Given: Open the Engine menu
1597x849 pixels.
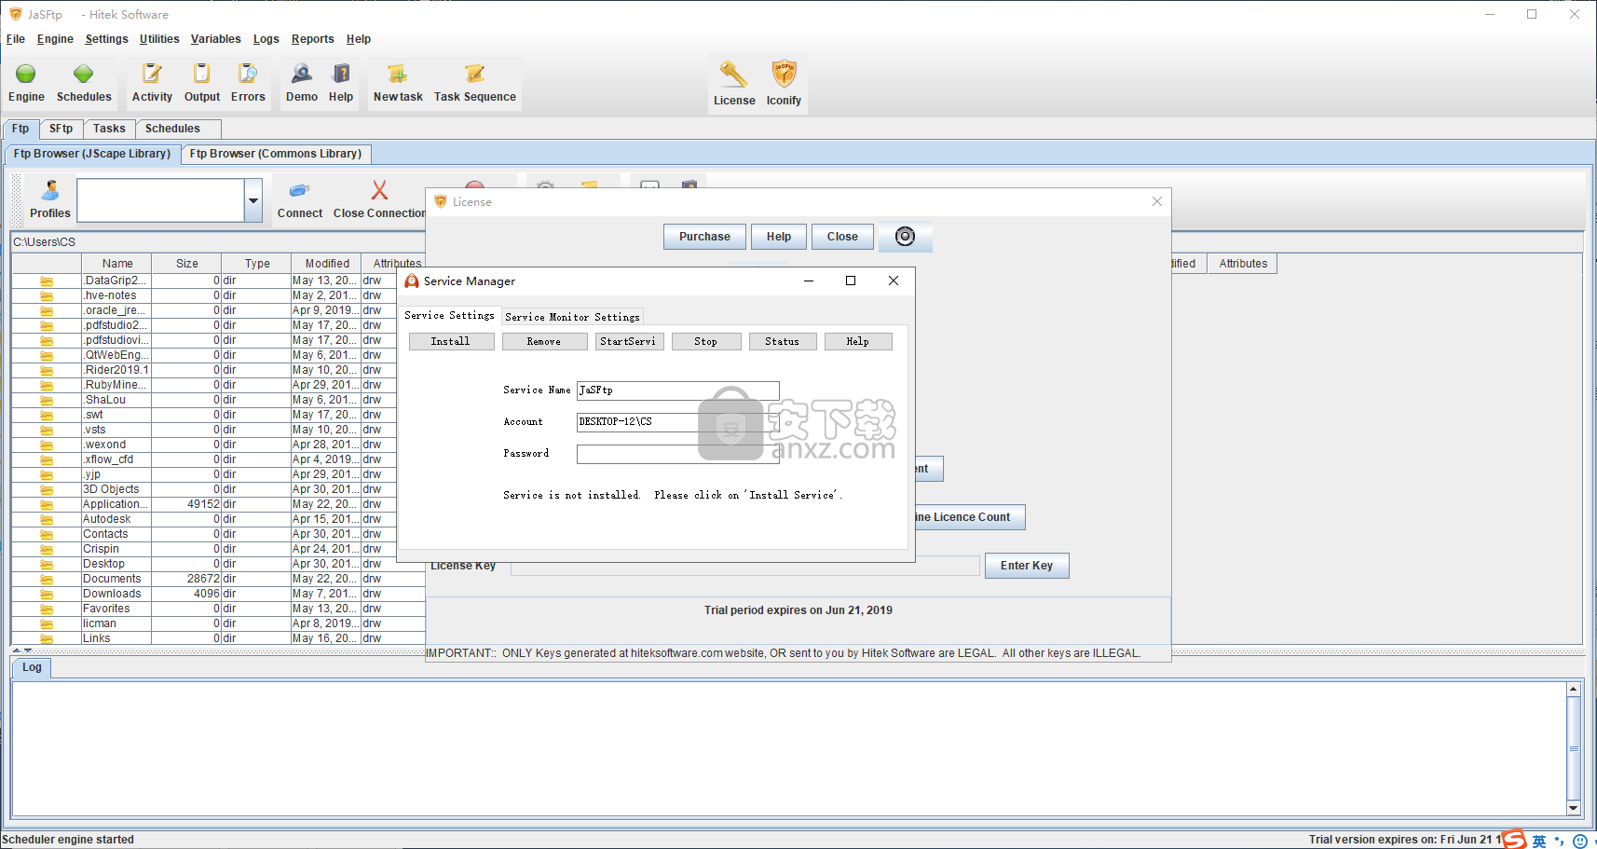Looking at the screenshot, I should [x=55, y=39].
